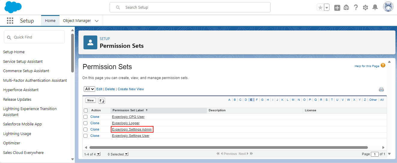Open Hyperforce Assistant in the sidebar
Image resolution: width=397 pixels, height=163 pixels.
[x=21, y=90]
